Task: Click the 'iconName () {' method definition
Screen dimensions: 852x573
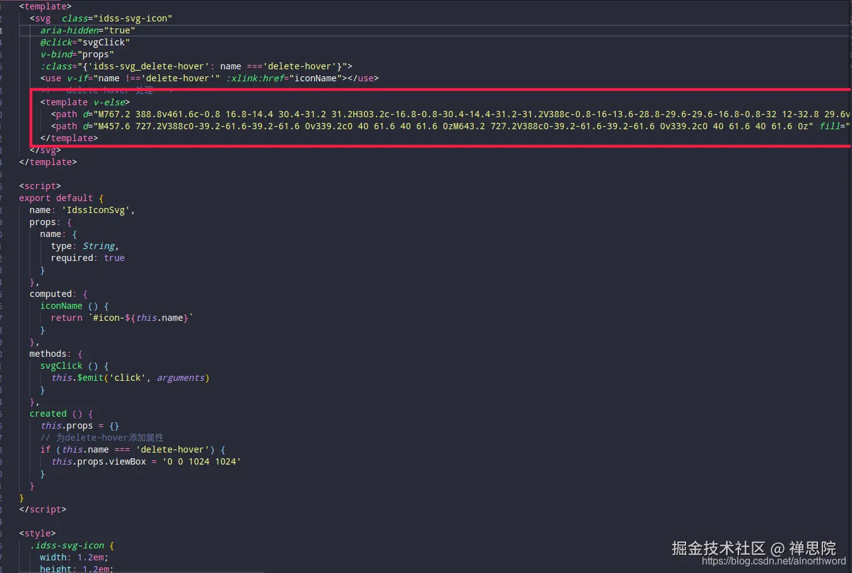Action: [74, 306]
